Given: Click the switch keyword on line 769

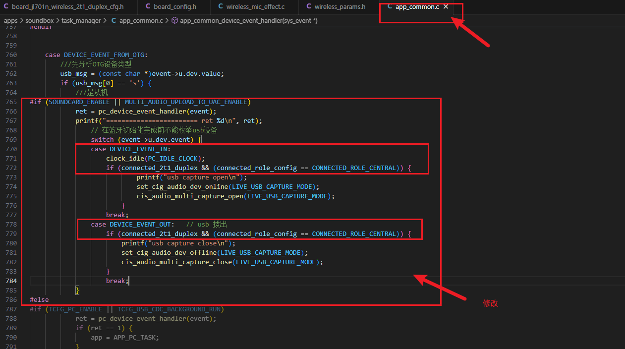Looking at the screenshot, I should point(102,140).
